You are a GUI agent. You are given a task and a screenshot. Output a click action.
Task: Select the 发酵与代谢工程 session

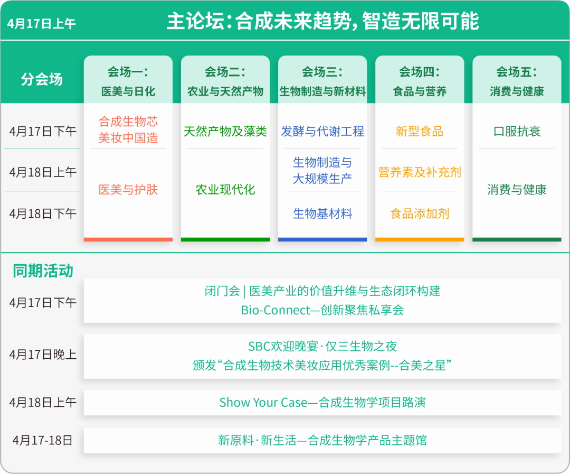pos(322,132)
